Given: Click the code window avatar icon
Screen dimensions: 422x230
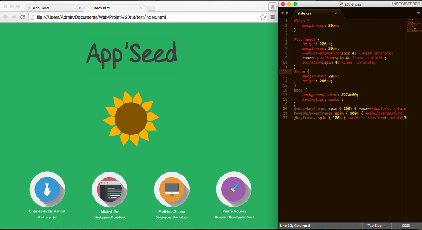Looking at the screenshot, I should pyautogui.click(x=110, y=190).
